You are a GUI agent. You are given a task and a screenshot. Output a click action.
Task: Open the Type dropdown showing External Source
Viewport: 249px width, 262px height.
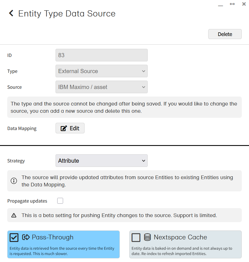(102, 71)
